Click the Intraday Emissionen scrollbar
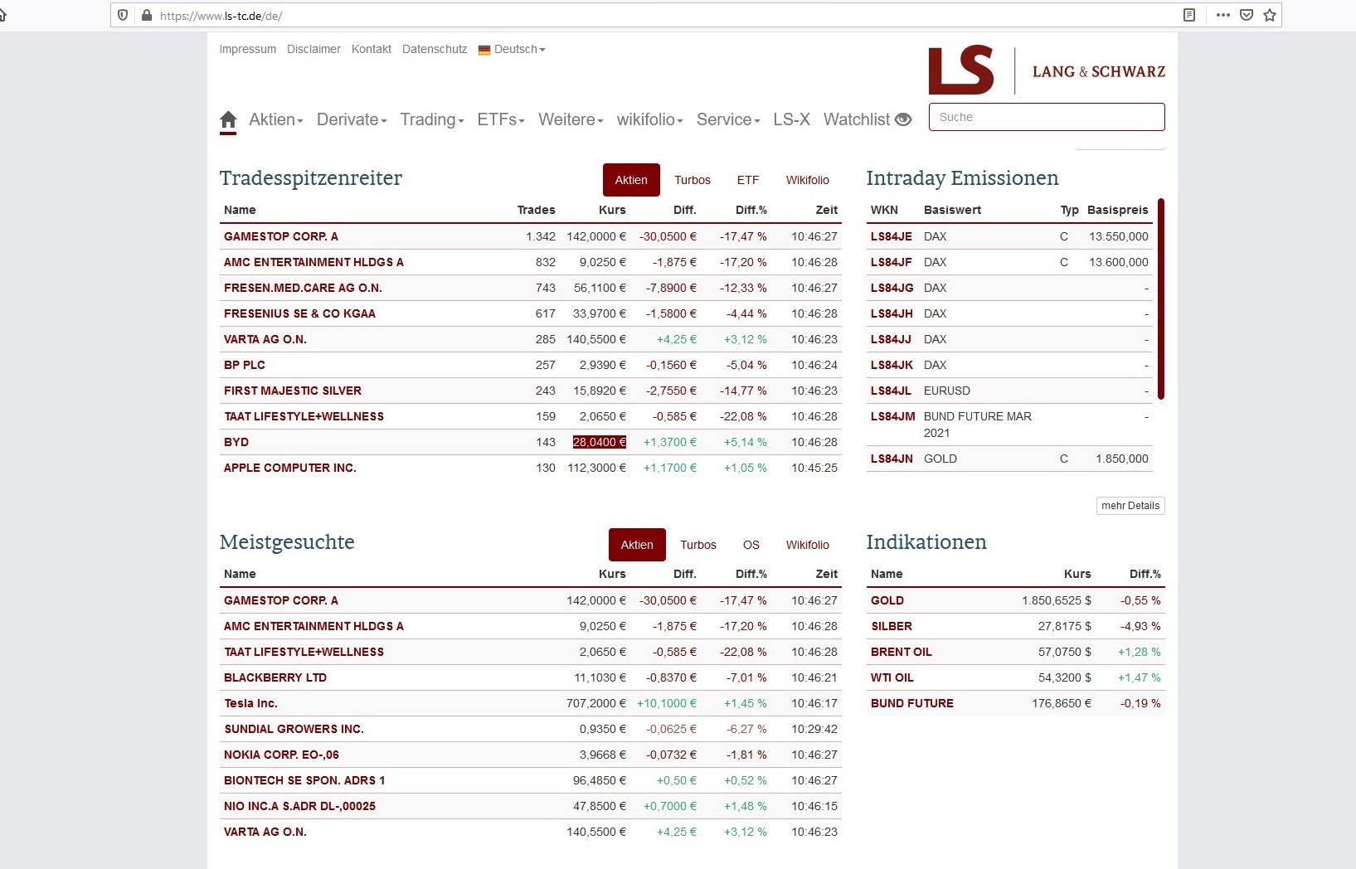This screenshot has height=869, width=1356. (1161, 299)
